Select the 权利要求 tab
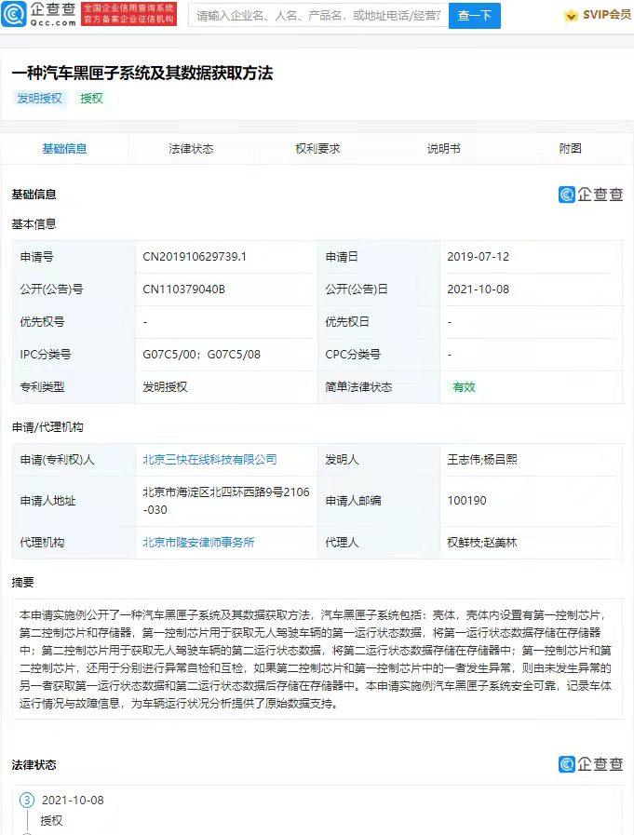Image resolution: width=634 pixels, height=835 pixels. 317,149
